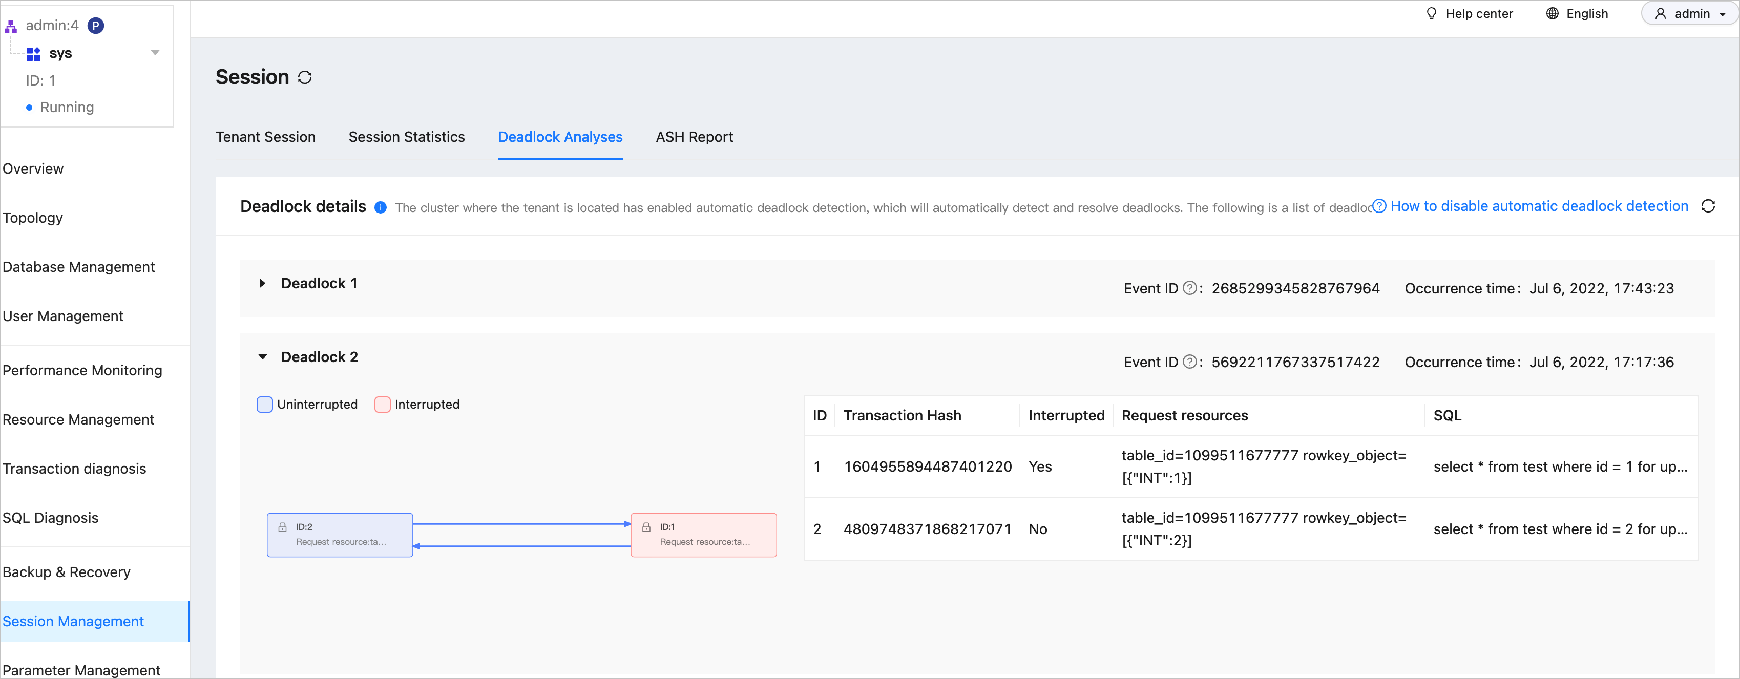Expand the Deadlock 1 panel

[263, 284]
